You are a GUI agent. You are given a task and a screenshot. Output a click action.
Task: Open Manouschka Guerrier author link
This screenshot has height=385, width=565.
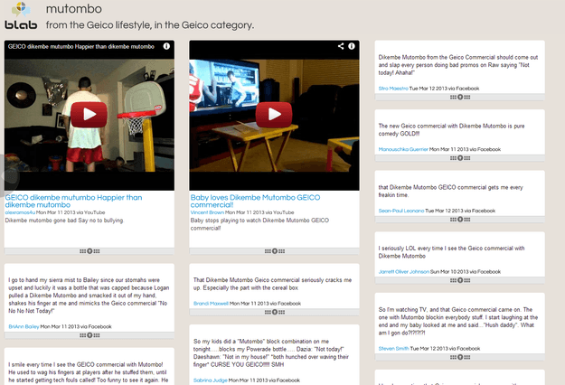[x=403, y=149]
